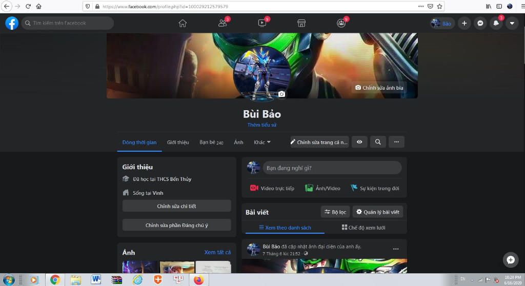Click Ảnh/Video option

click(323, 188)
